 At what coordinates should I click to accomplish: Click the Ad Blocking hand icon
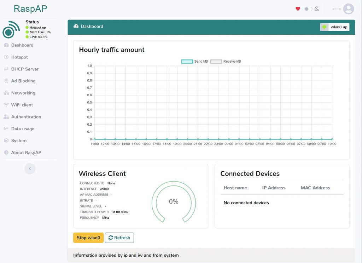6,81
